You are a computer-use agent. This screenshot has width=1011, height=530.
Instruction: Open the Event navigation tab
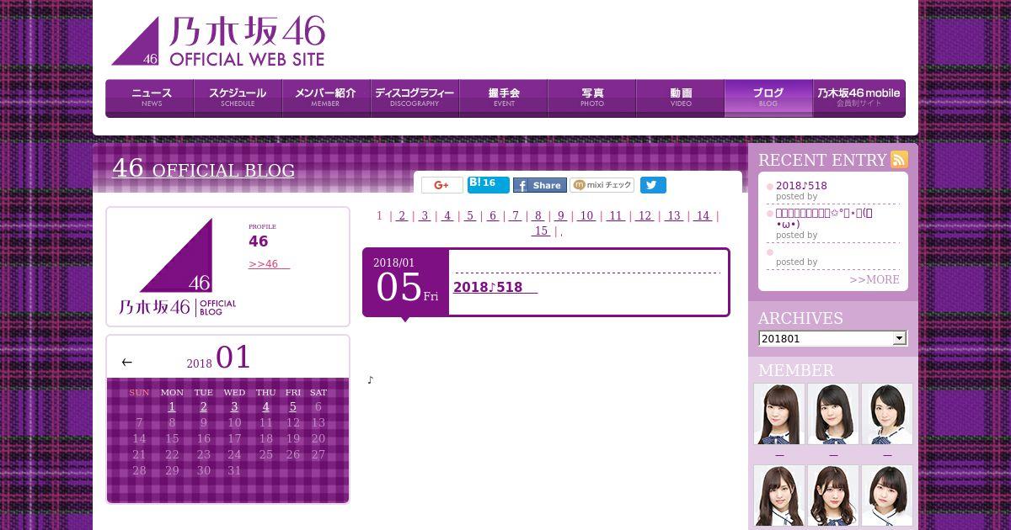[x=503, y=98]
